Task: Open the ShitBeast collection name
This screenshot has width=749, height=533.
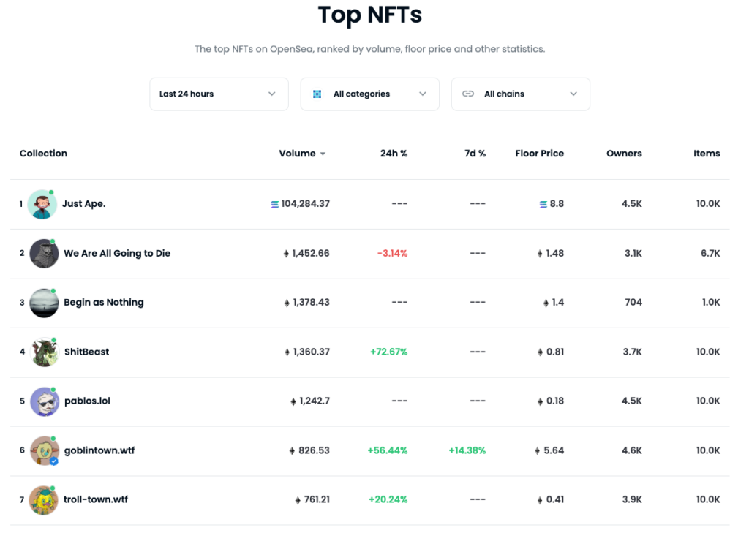Action: [x=86, y=352]
